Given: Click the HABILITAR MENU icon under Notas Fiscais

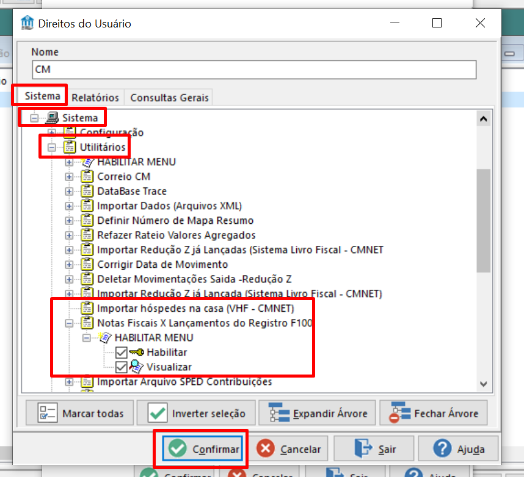Looking at the screenshot, I should tap(104, 337).
